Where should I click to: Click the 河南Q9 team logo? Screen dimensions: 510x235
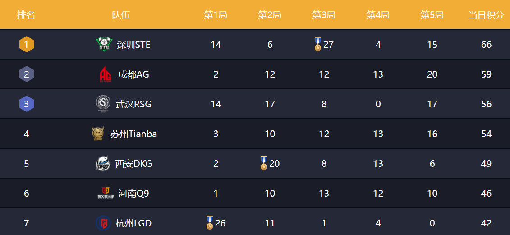tap(106, 193)
